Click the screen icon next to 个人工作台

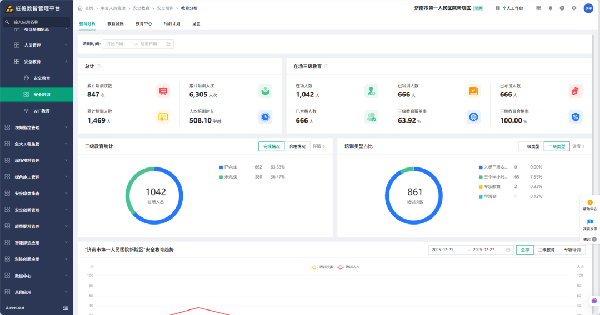click(538, 8)
